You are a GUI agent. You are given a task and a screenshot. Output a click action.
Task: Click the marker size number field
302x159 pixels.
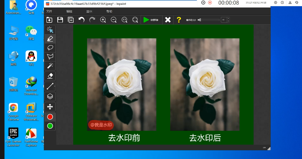pos(224,20)
